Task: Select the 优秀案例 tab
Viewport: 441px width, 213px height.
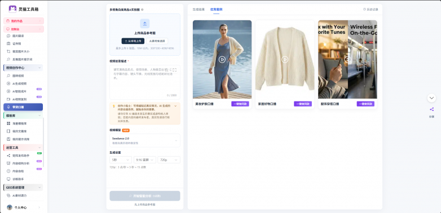Action: pos(217,9)
